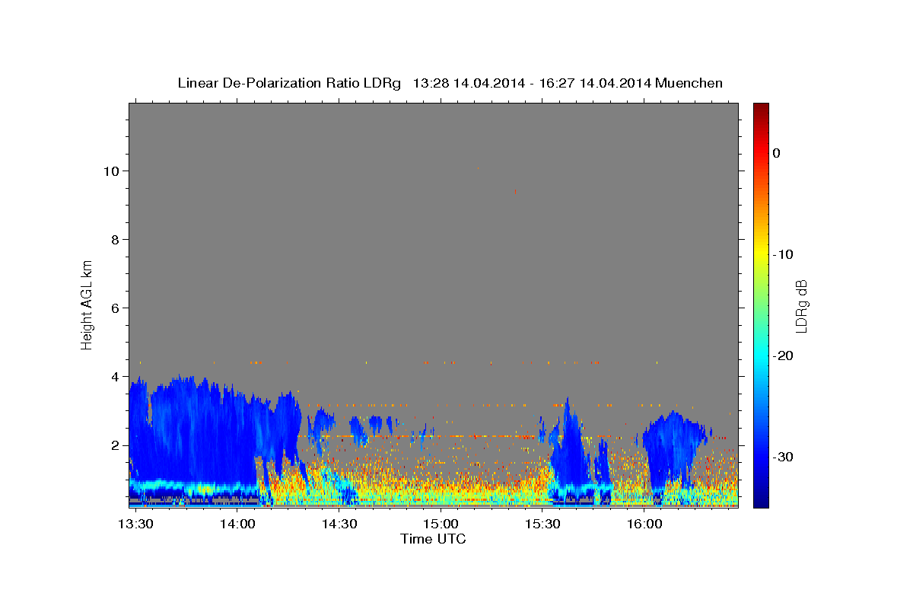
Task: Click the colorbar value 0
Action: point(776,153)
